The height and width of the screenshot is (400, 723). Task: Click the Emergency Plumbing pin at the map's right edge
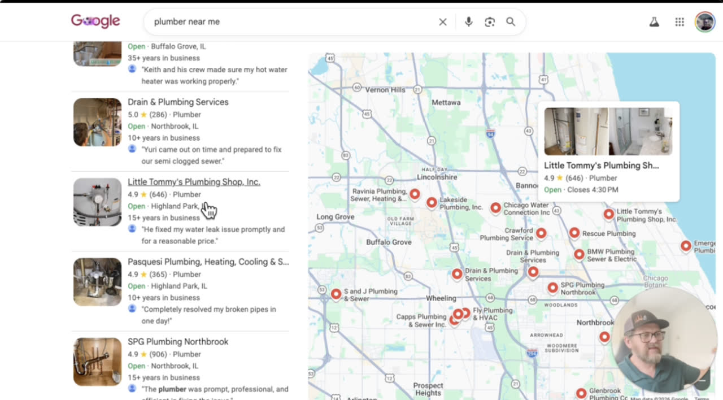coord(686,246)
